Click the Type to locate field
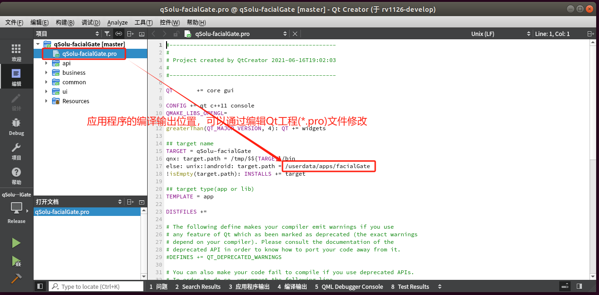Screen dimensions: 599x295 (97, 286)
